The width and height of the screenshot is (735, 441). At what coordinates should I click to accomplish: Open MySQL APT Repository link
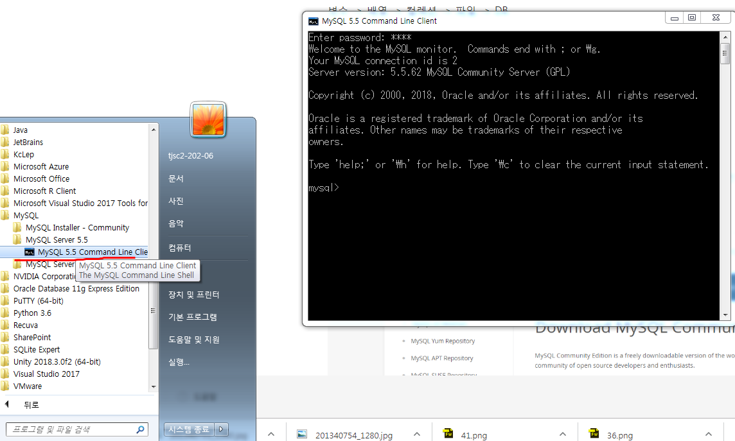[442, 358]
